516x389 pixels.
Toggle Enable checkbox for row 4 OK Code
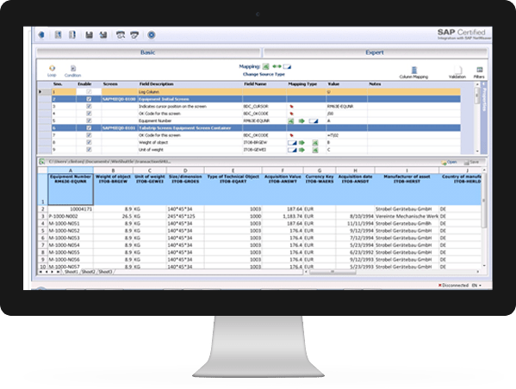[89, 114]
